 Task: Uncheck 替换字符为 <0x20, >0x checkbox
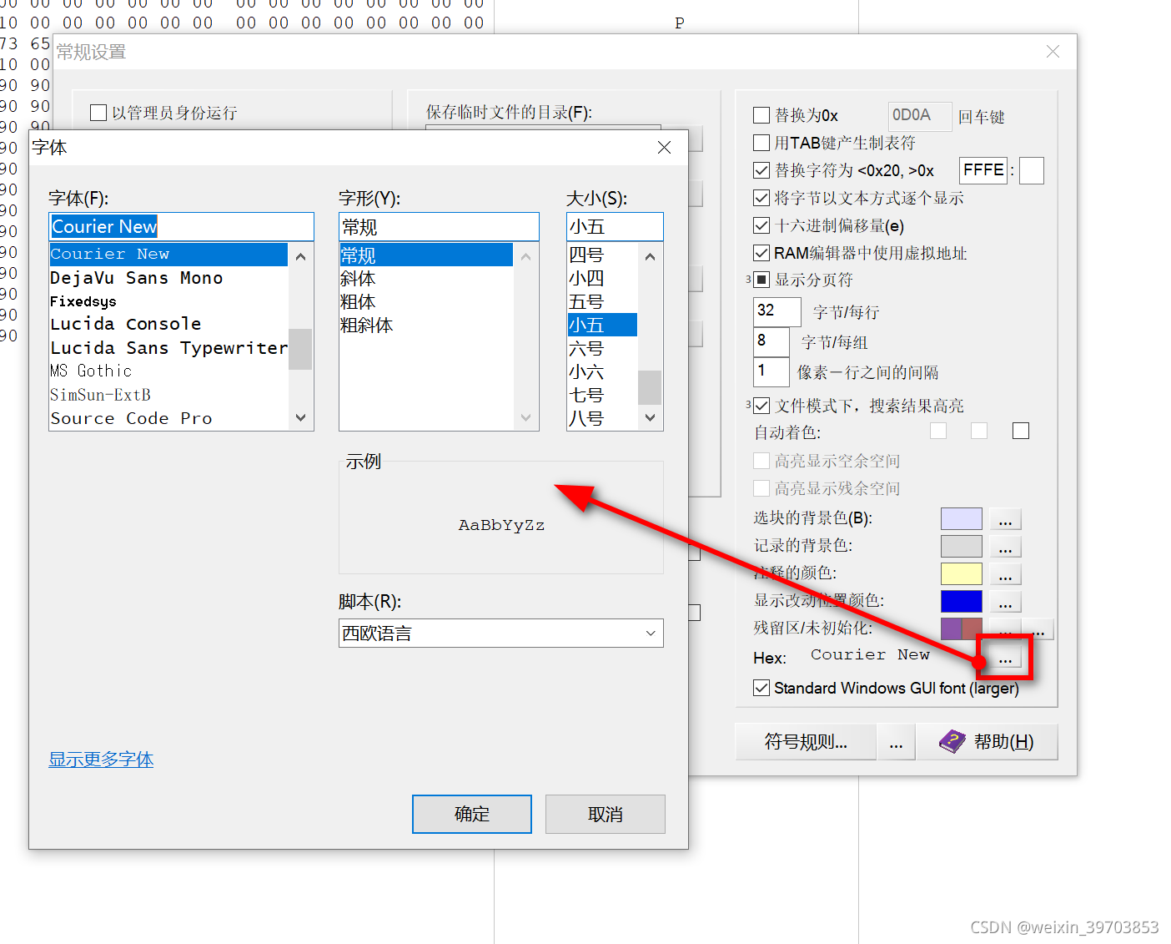(761, 170)
